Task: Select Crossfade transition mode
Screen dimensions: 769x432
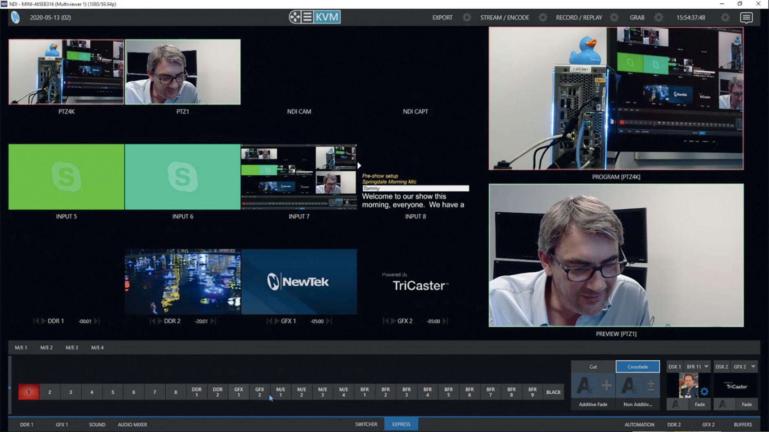Action: coord(637,367)
